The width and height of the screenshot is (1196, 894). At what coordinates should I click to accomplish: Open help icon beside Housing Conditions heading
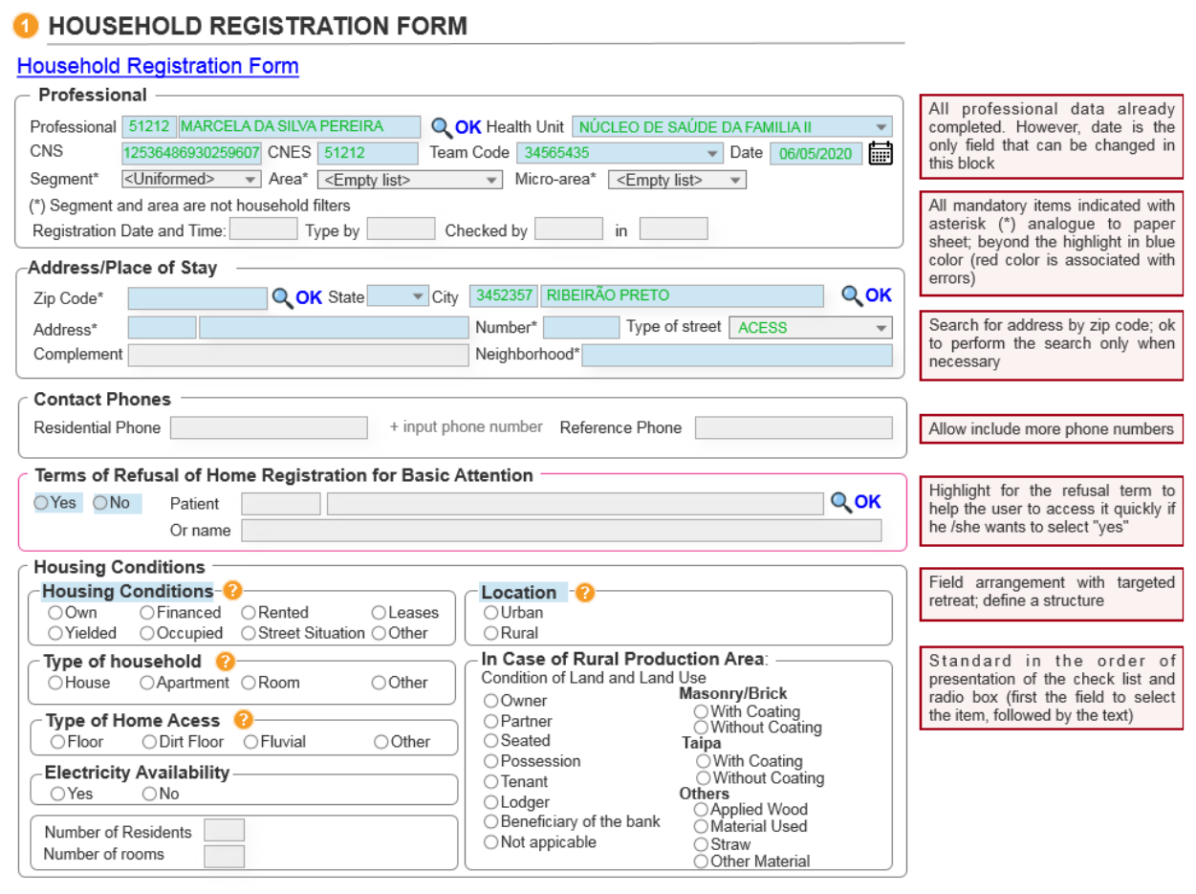tap(231, 591)
